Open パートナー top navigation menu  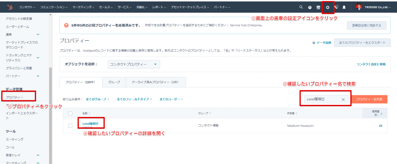[222, 7]
